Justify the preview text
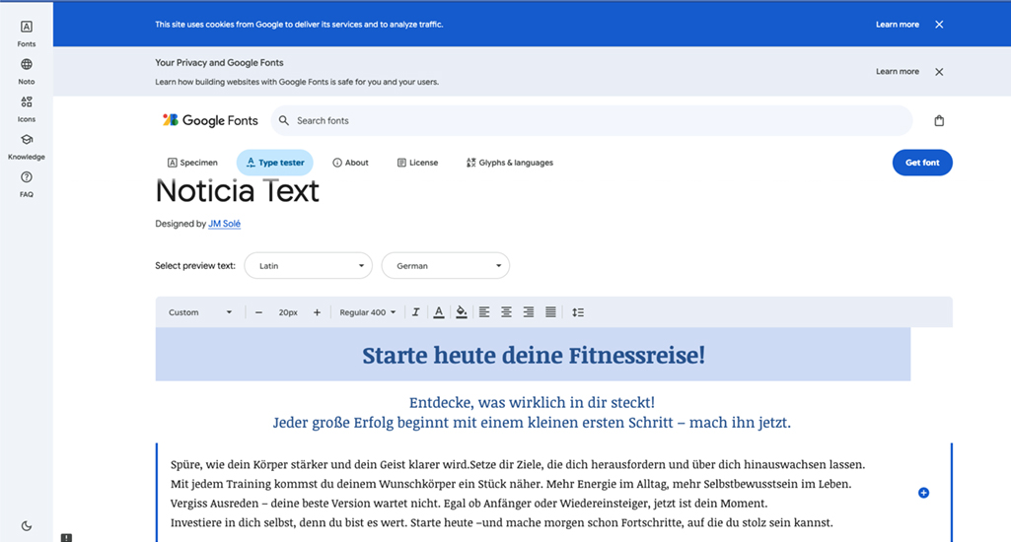The image size is (1011, 542). pos(550,312)
